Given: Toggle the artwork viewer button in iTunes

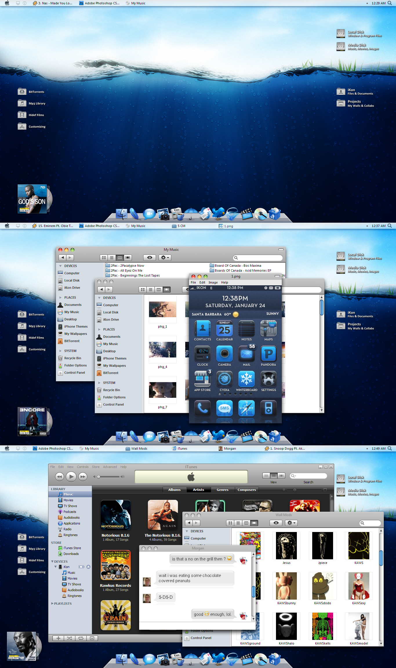Looking at the screenshot, I should 92,638.
